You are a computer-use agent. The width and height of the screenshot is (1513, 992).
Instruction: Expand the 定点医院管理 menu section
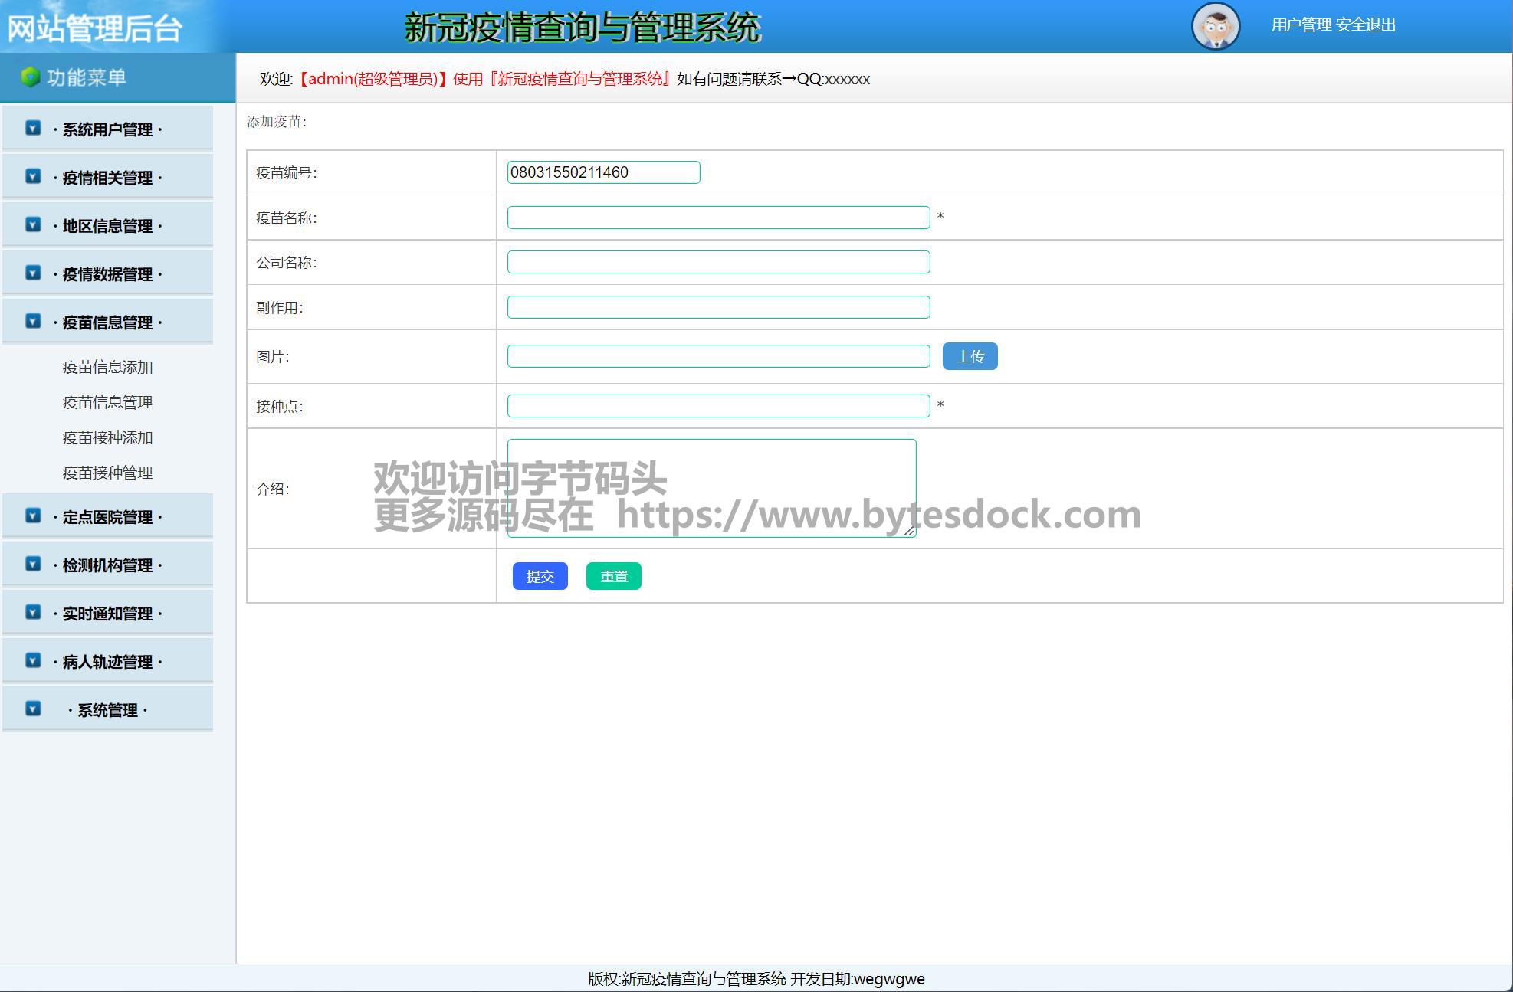coord(107,517)
